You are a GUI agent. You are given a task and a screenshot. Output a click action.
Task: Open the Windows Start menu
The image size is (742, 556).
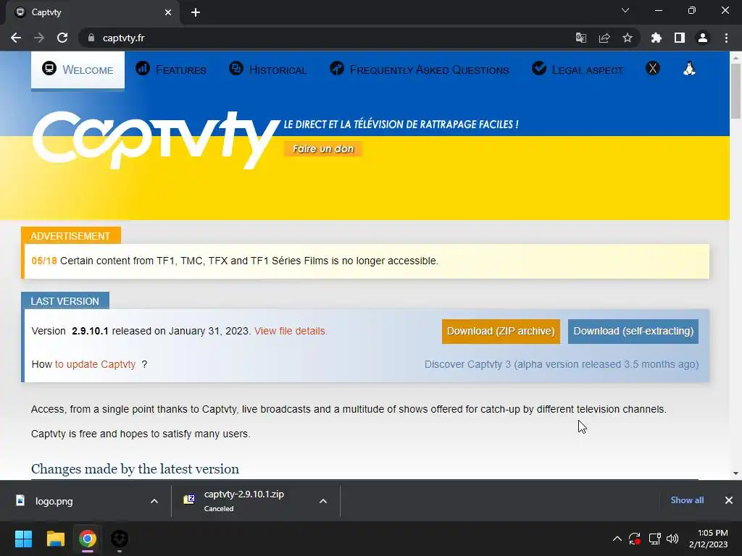click(23, 539)
